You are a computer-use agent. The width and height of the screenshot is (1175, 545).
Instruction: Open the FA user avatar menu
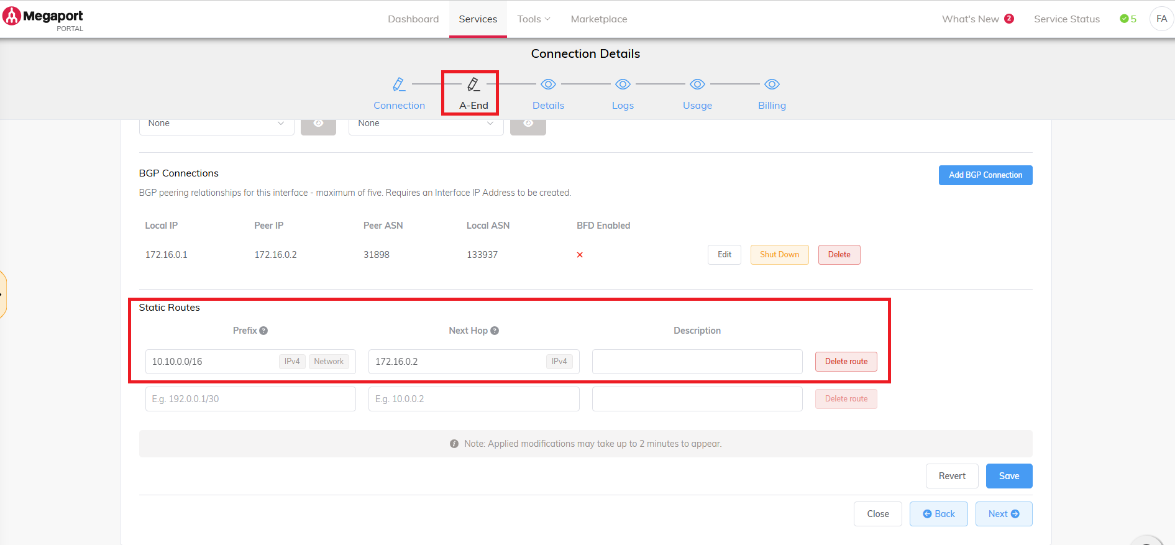point(1162,19)
